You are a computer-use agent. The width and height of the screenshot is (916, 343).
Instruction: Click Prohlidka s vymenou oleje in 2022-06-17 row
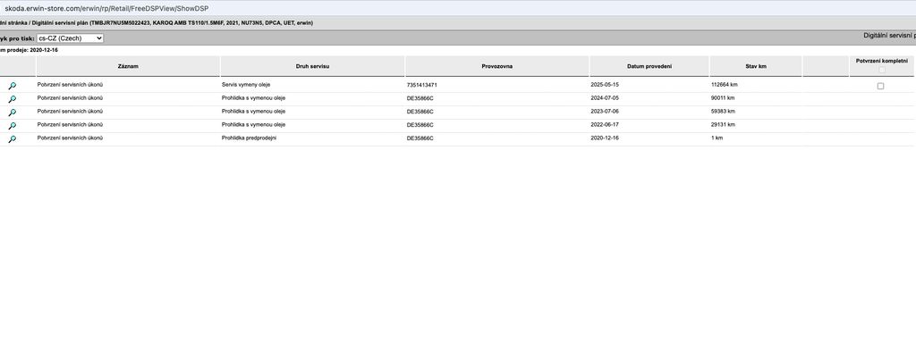(x=253, y=125)
